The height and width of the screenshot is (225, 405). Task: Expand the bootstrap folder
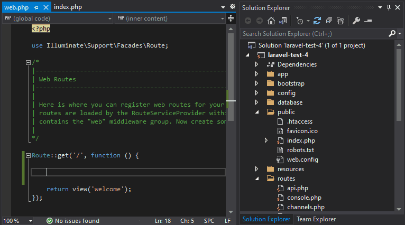(x=256, y=83)
